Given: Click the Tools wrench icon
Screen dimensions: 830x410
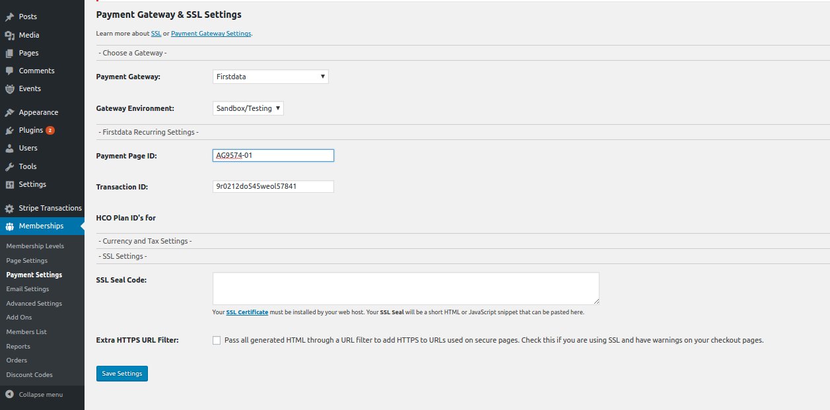Looking at the screenshot, I should pos(9,166).
